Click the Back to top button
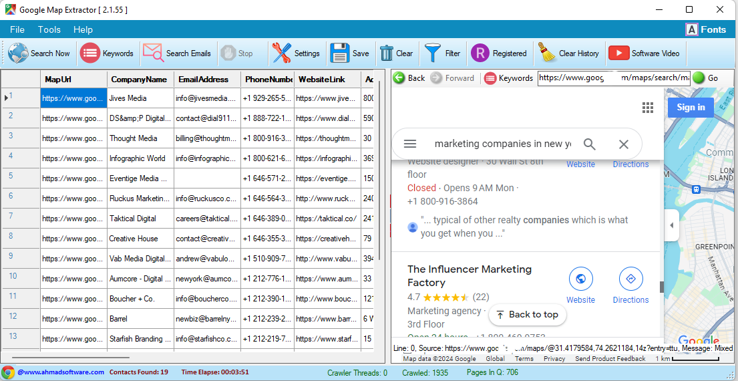 pos(527,315)
